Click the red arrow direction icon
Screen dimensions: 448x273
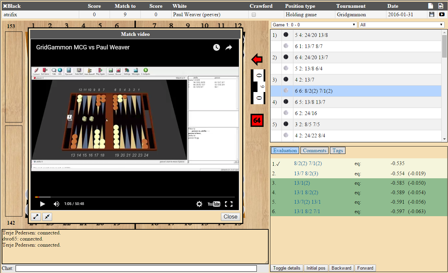[x=257, y=60]
